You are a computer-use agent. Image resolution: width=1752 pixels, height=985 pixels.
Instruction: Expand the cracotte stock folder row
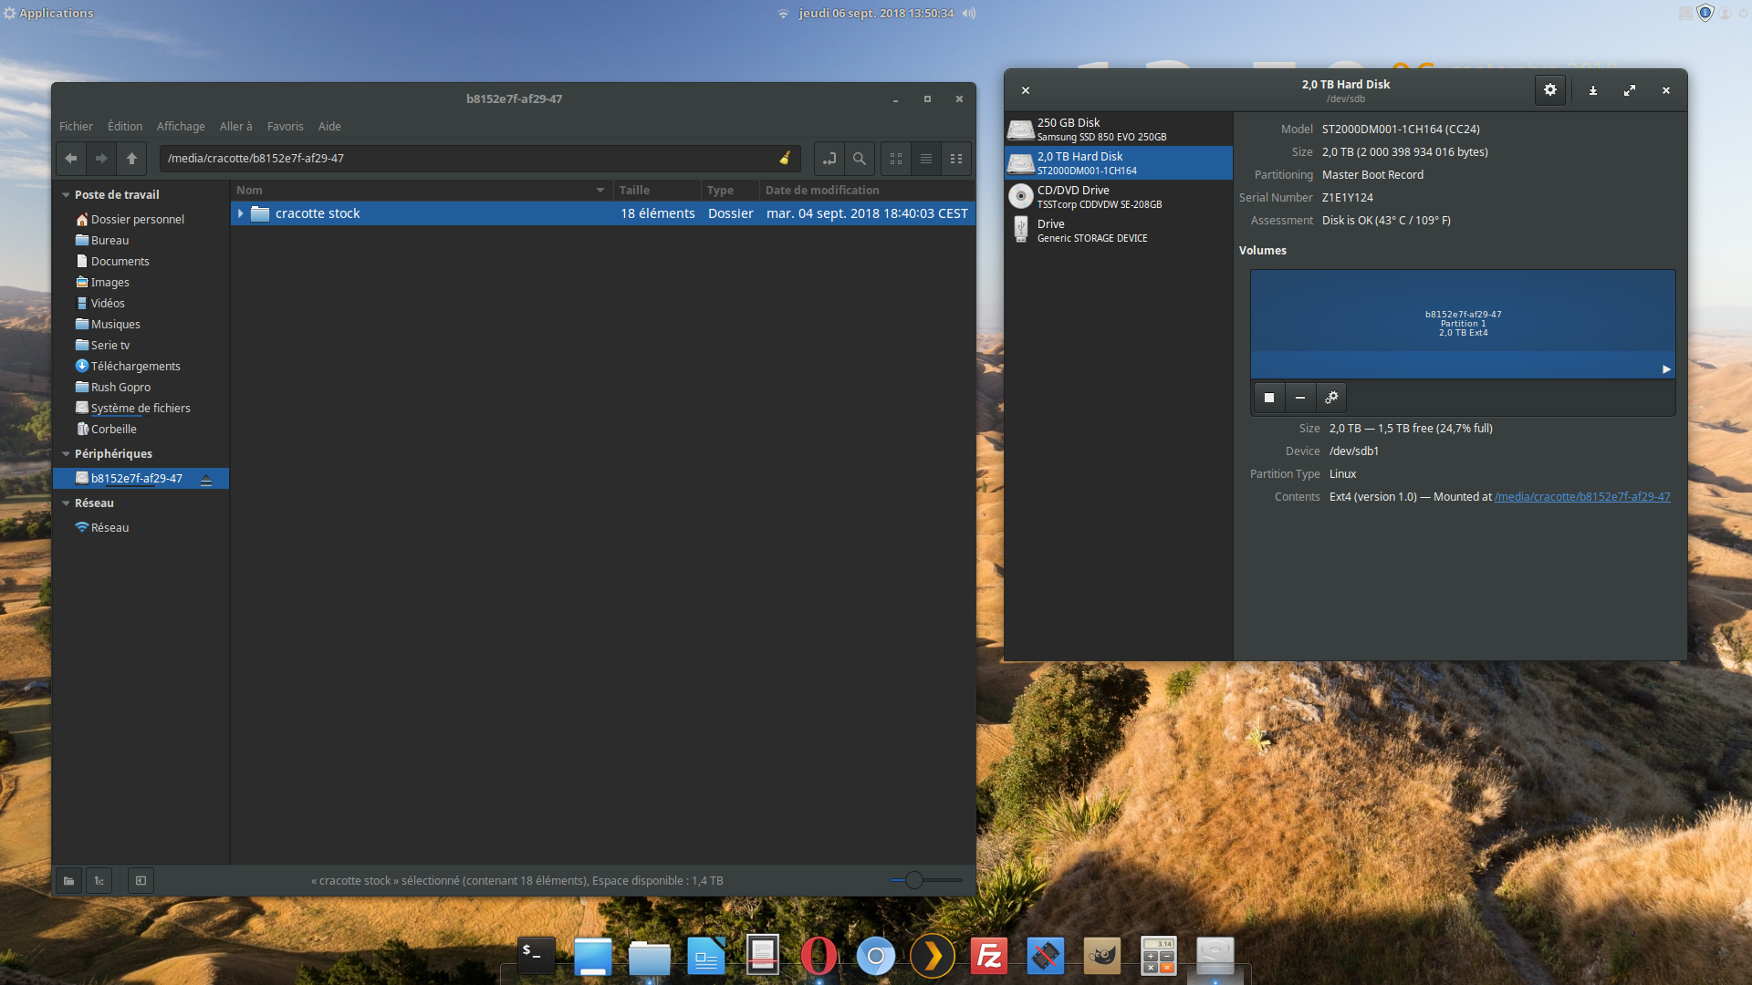(x=241, y=213)
